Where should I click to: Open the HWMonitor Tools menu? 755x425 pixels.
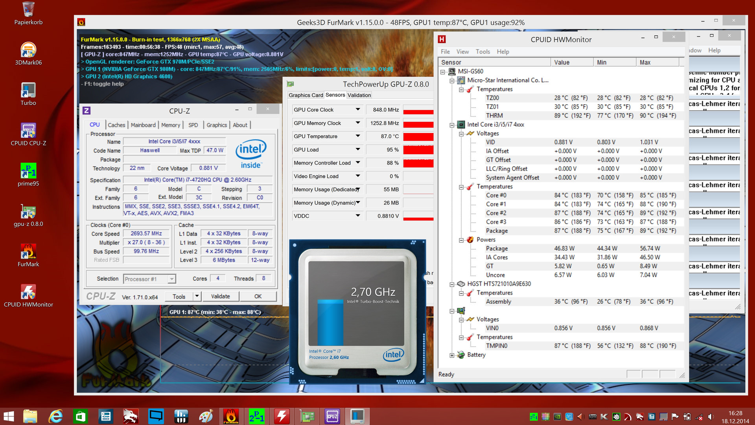click(x=483, y=52)
